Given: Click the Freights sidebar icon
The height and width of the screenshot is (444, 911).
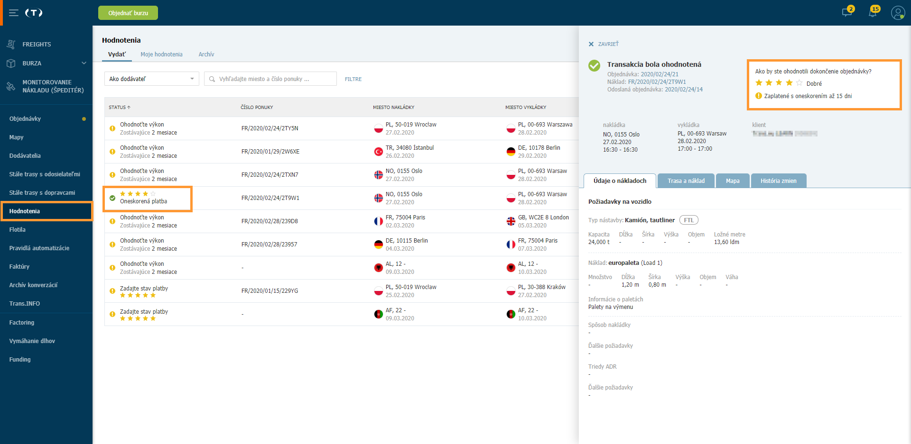Looking at the screenshot, I should point(11,44).
